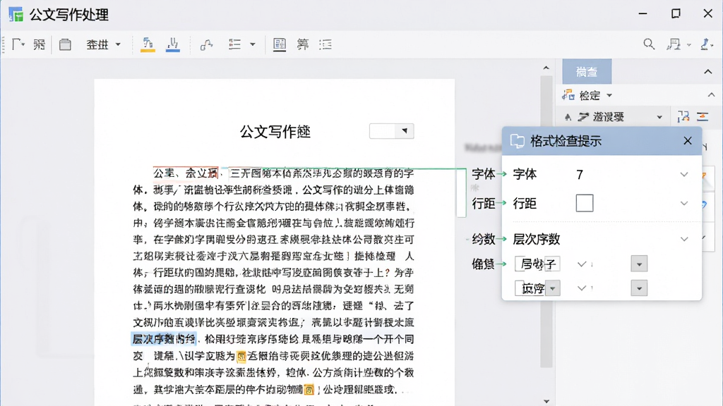The width and height of the screenshot is (723, 406).
Task: Toggle the checkbox in the dialog's bottom row
Action: click(520, 288)
